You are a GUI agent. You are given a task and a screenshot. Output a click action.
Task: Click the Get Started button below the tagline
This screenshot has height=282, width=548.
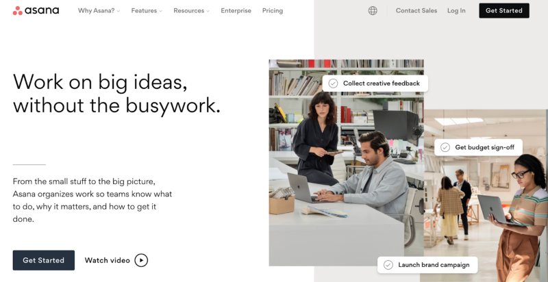coord(44,260)
